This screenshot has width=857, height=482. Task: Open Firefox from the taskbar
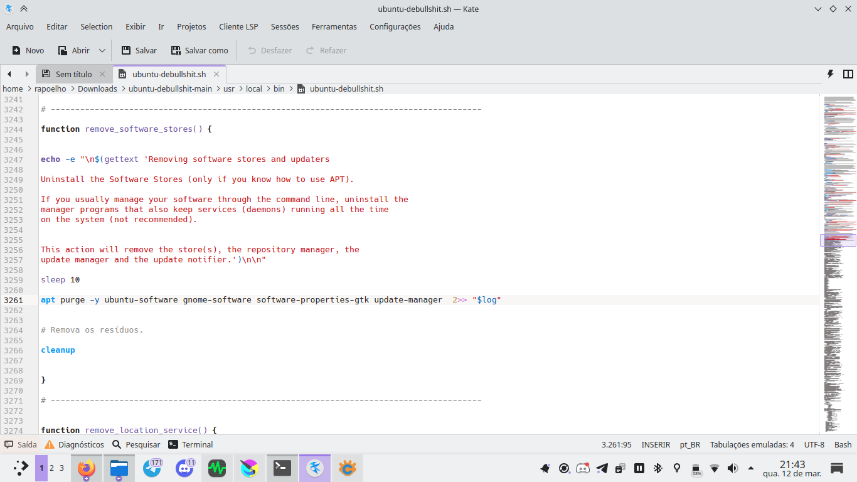point(87,468)
